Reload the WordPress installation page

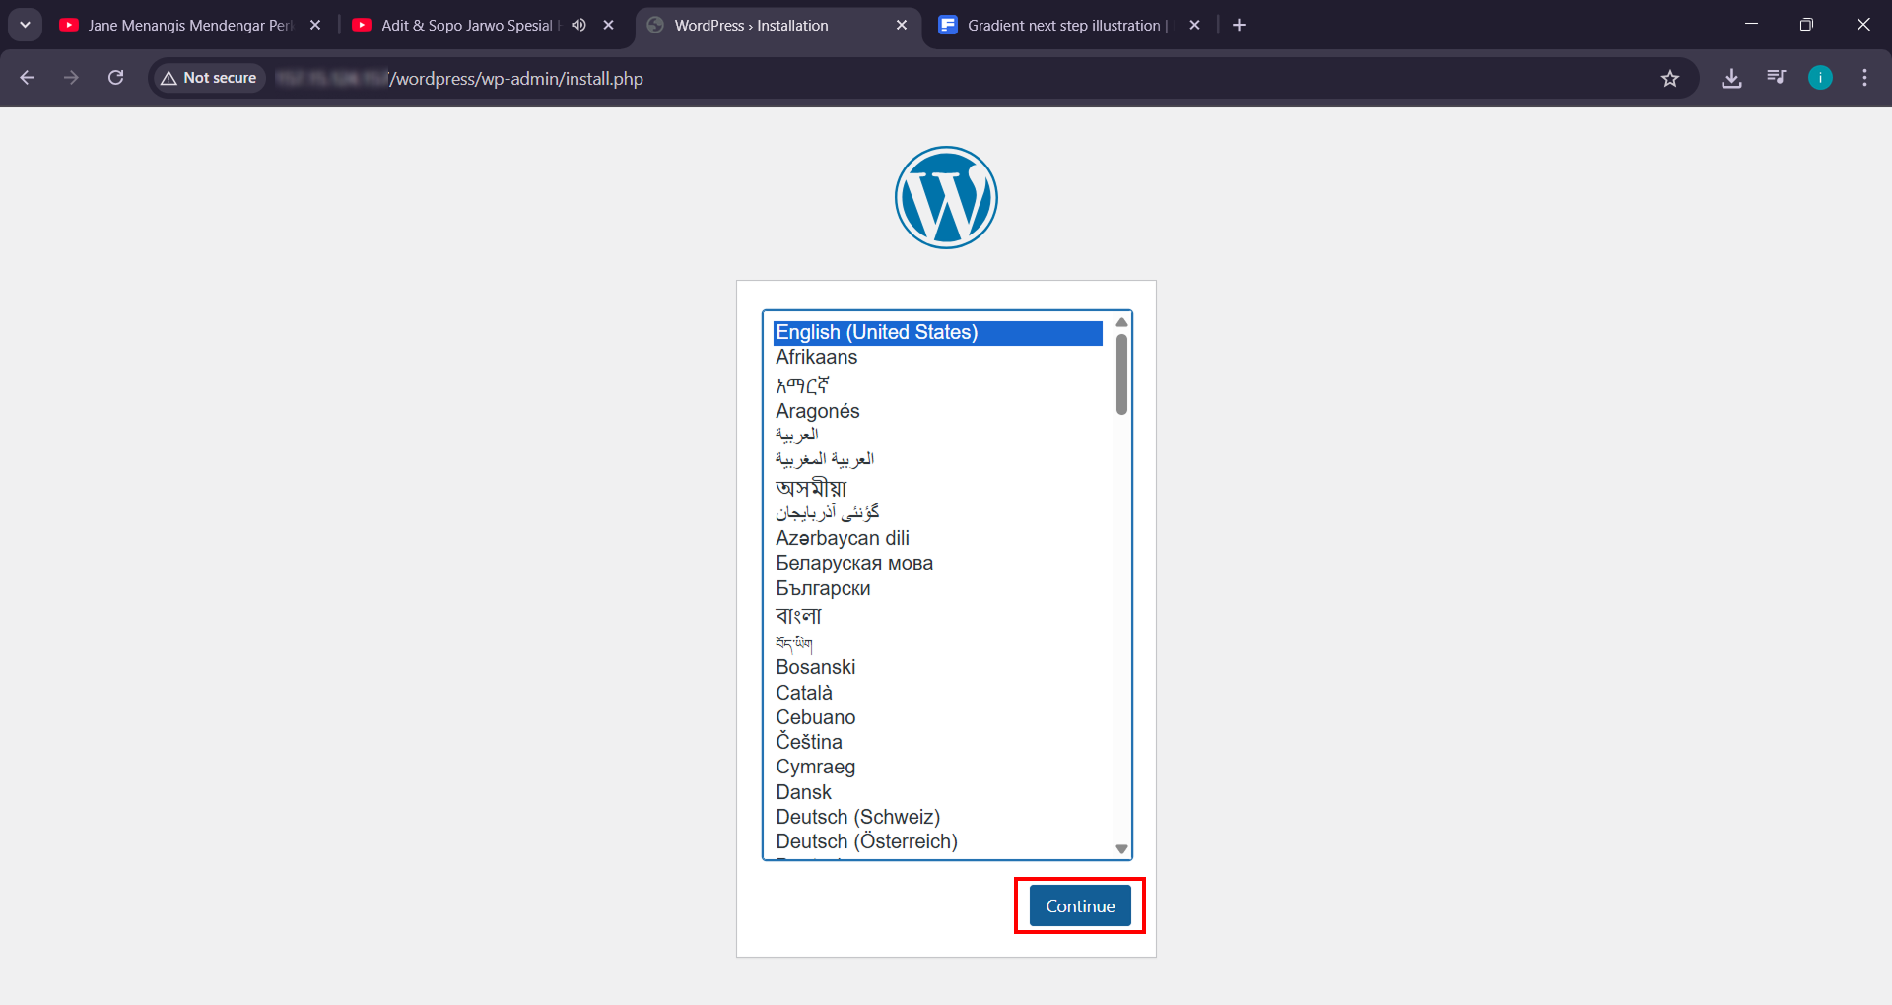point(115,78)
